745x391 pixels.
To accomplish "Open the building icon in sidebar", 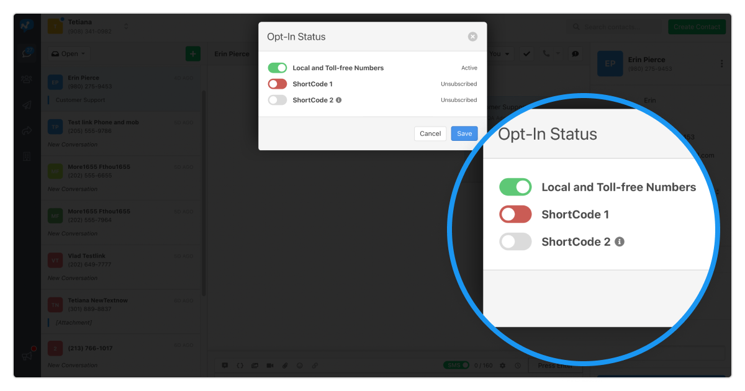I will pos(27,156).
